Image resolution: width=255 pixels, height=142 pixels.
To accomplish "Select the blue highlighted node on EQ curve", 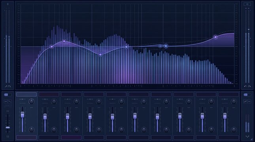I will tap(166, 46).
